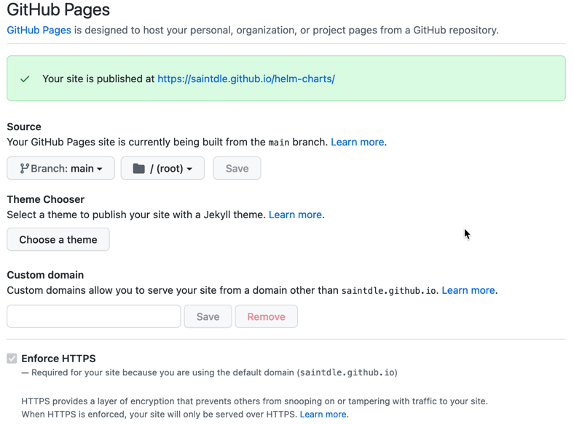574x424 pixels.
Task: Click the git branch icon
Action: point(24,168)
